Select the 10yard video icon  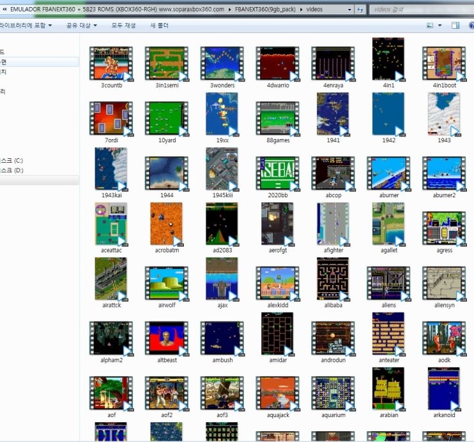tap(167, 119)
